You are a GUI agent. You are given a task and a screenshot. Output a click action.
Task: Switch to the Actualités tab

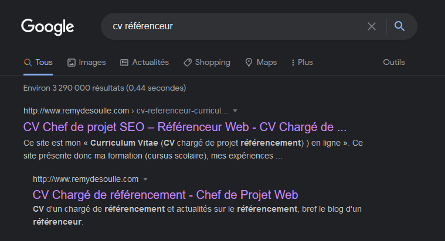[x=145, y=63]
